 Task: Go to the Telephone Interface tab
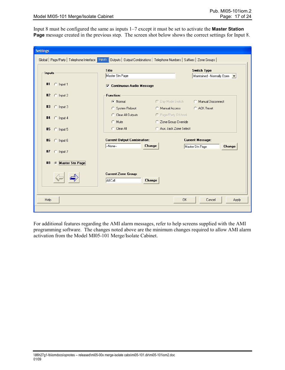tap(82, 60)
